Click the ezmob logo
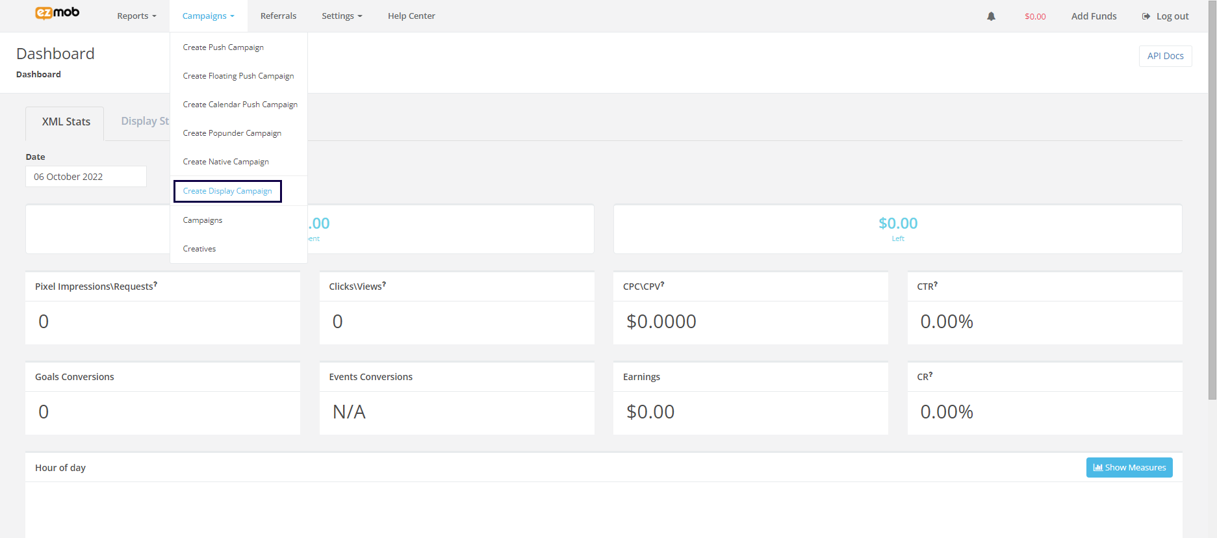This screenshot has width=1217, height=538. point(57,13)
